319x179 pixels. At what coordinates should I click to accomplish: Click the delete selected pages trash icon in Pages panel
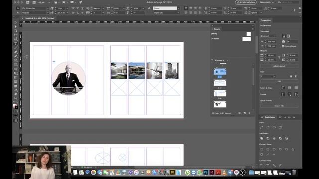pyautogui.click(x=249, y=113)
